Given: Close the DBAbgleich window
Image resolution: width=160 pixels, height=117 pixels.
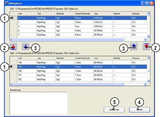Looking at the screenshot, I should pyautogui.click(x=152, y=3).
